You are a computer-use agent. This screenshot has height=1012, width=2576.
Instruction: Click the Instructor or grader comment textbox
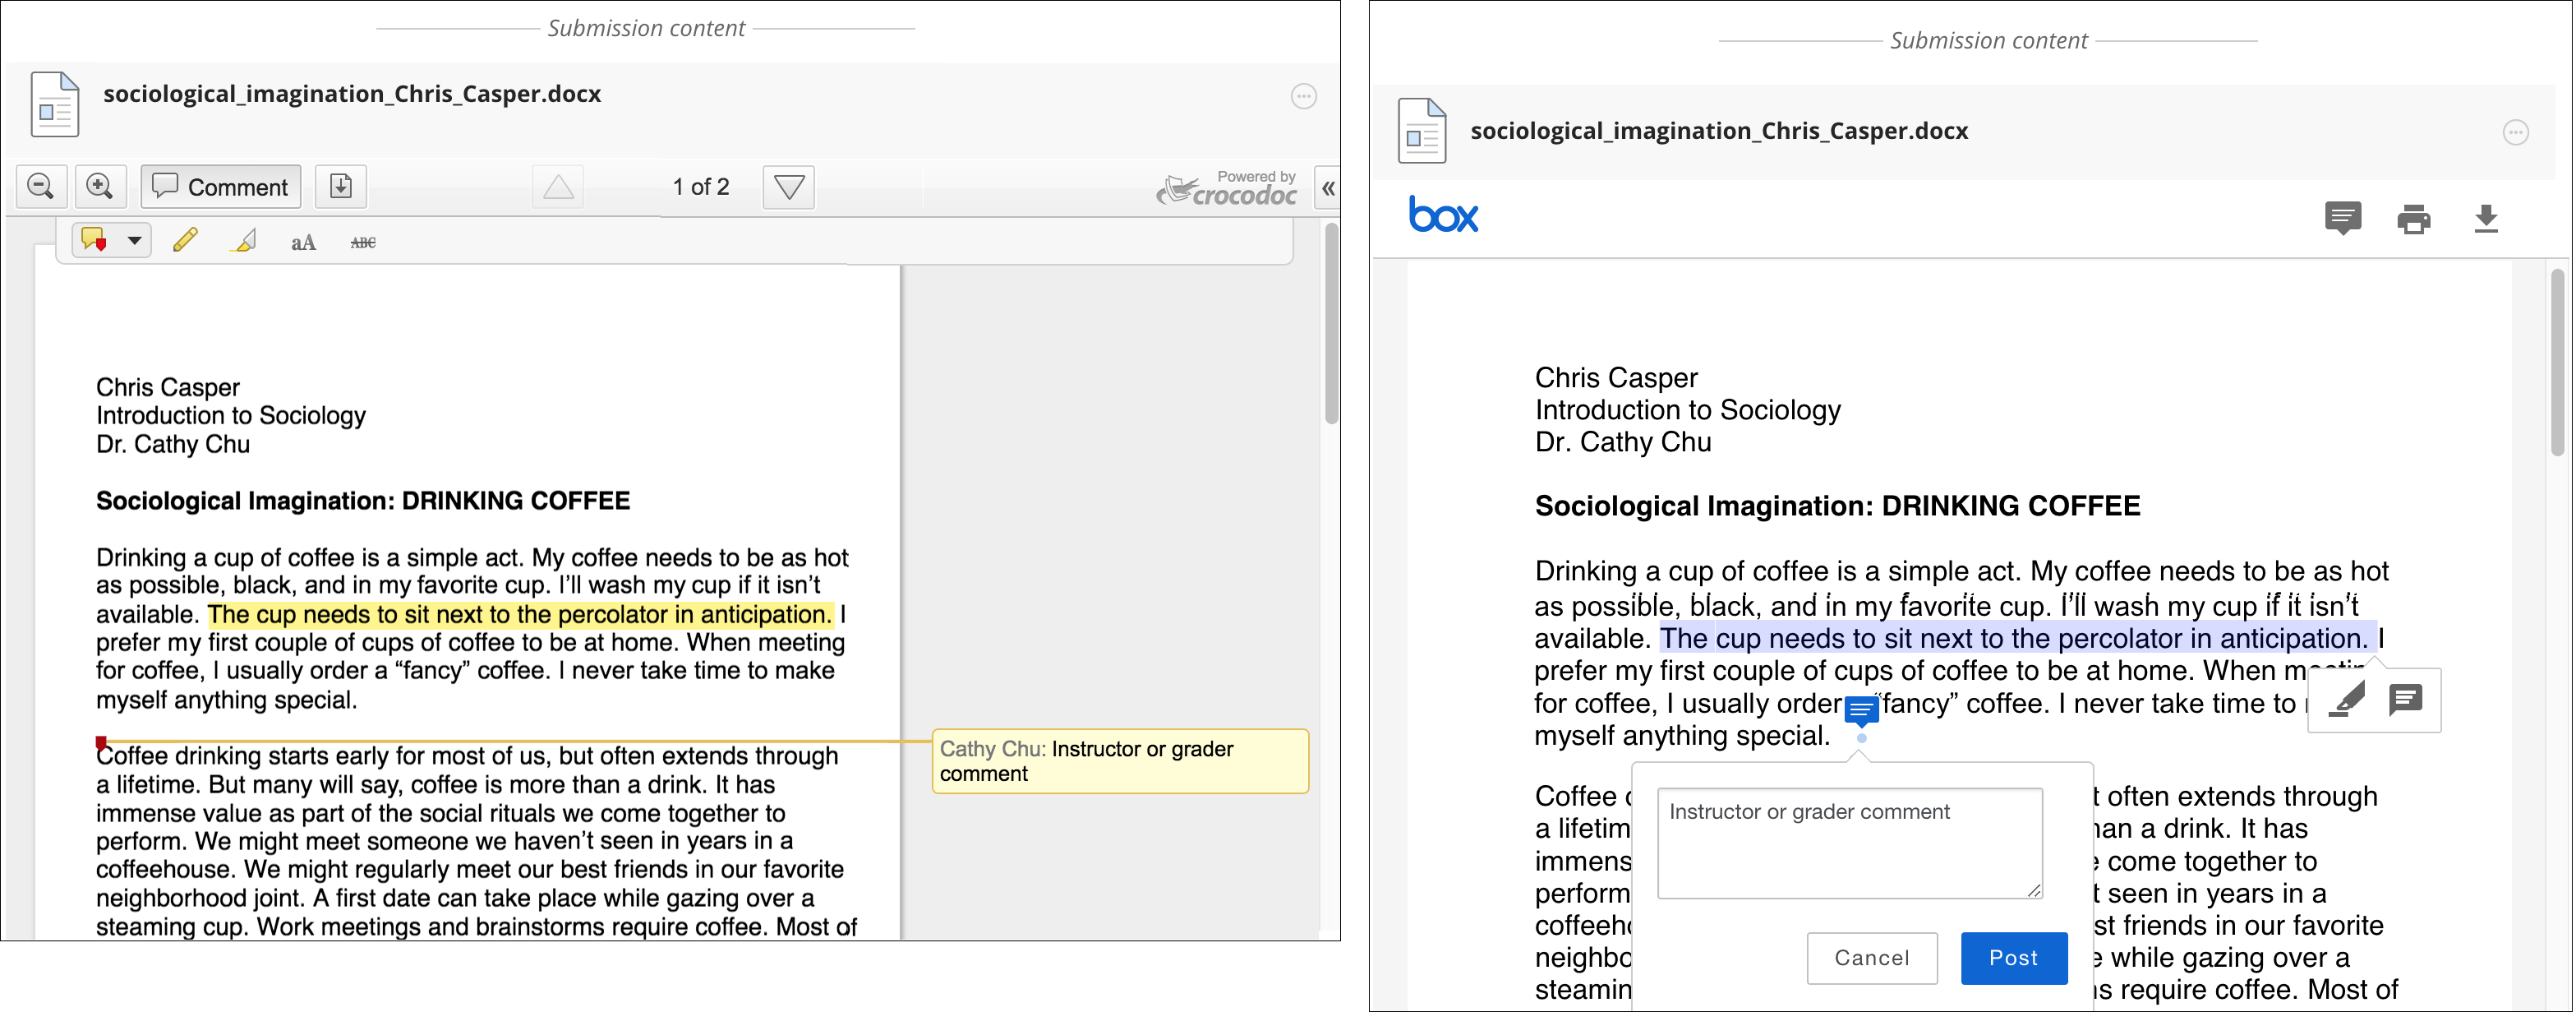pos(1848,842)
